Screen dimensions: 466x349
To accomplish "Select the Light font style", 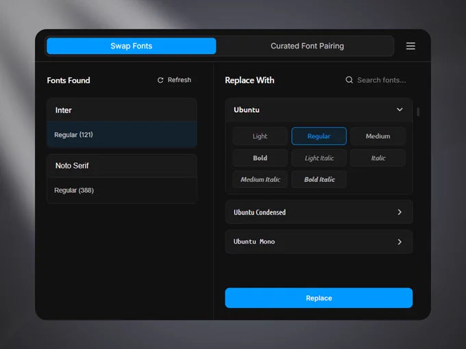I will (x=260, y=136).
